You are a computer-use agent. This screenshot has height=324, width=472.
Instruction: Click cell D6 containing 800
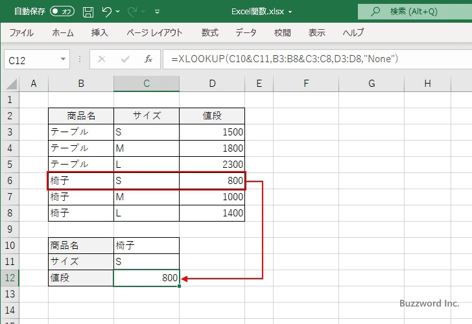pos(212,181)
